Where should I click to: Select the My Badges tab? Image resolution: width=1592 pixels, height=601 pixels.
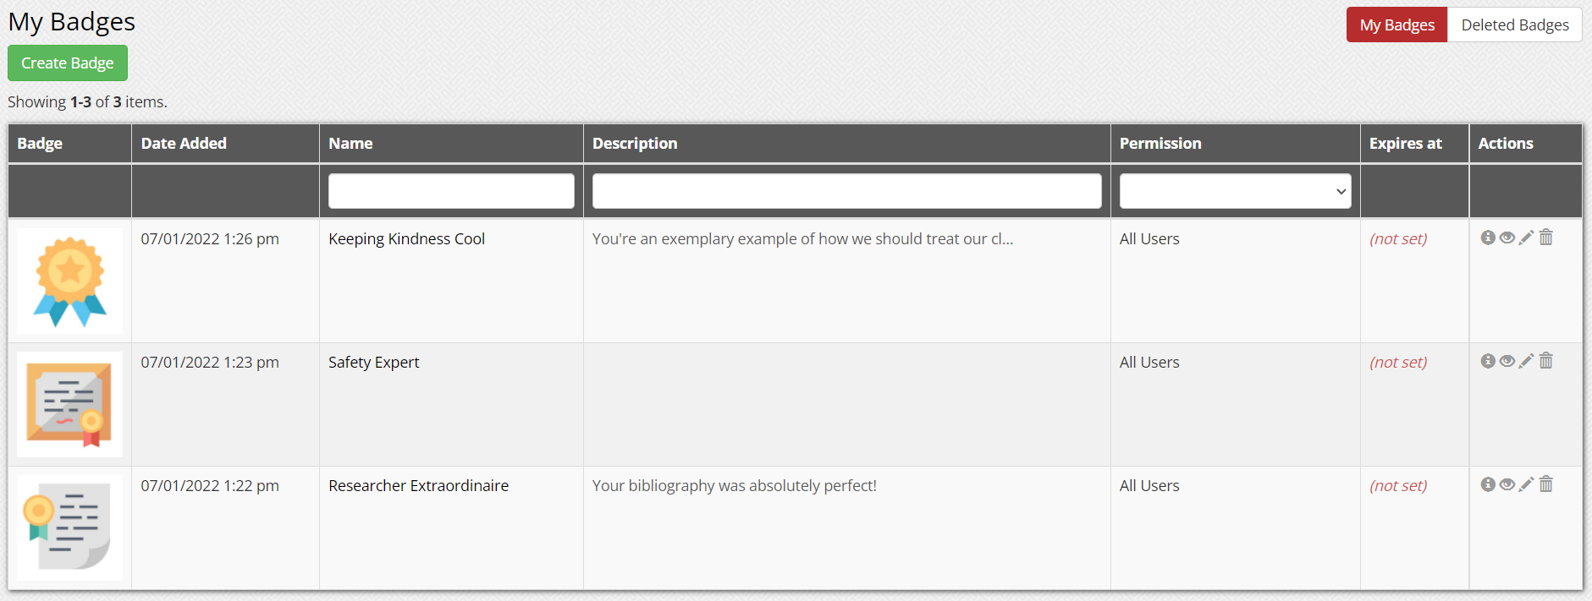(1396, 25)
